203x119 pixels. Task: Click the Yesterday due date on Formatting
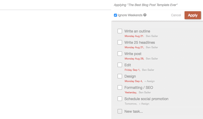point(130,92)
